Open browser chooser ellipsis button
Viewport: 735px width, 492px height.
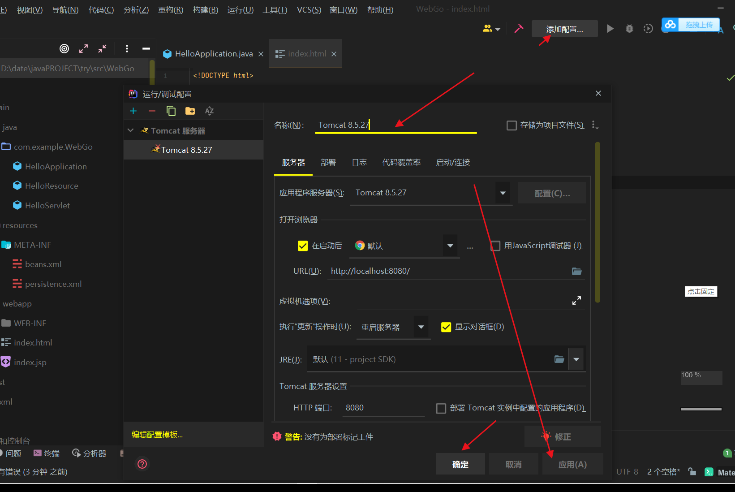click(x=470, y=246)
